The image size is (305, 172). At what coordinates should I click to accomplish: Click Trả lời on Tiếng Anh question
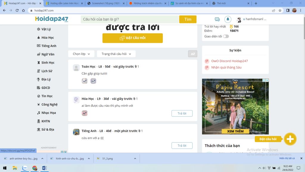point(182,146)
